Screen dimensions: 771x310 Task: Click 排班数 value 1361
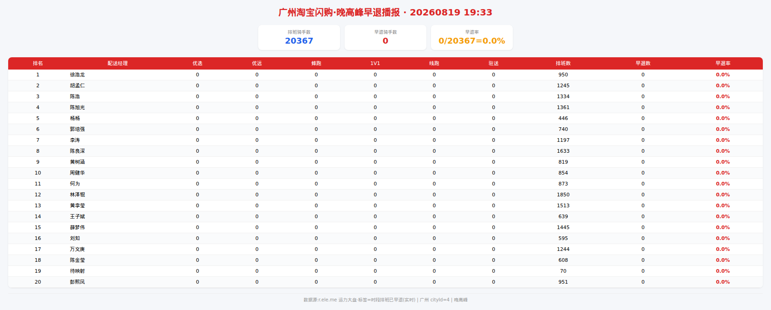(563, 107)
